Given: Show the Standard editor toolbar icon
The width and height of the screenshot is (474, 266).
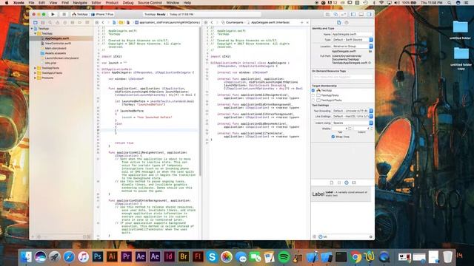Looking at the screenshot, I should [327, 14].
